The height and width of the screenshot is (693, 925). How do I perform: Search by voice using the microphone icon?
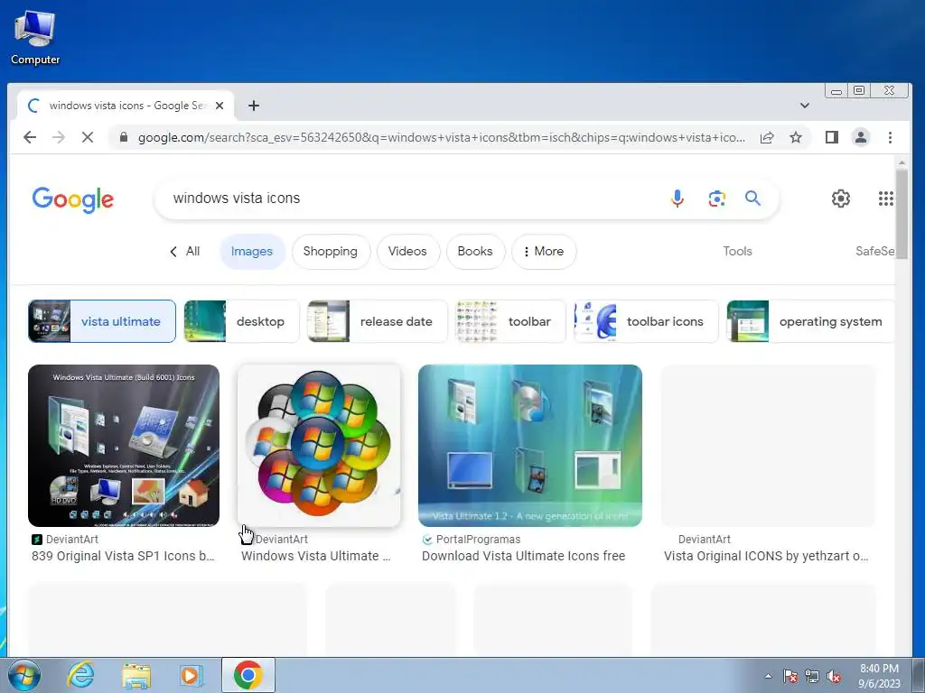pos(677,198)
